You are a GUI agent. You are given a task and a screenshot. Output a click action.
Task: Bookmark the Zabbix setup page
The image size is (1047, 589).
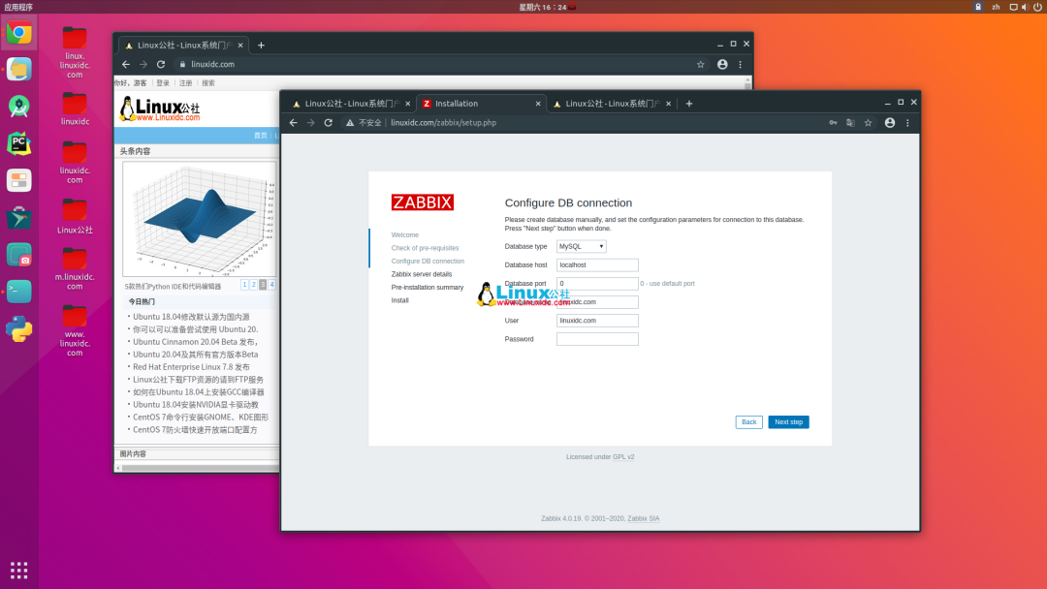[868, 123]
